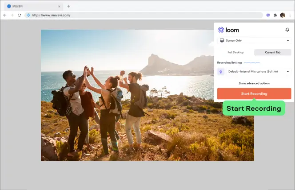Open the Loom extension icon in toolbar
This screenshot has height=190, width=295.
coord(268,15)
